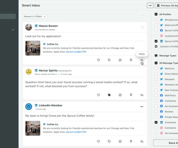Enable the Twitter Mentions filter

coord(156,68)
